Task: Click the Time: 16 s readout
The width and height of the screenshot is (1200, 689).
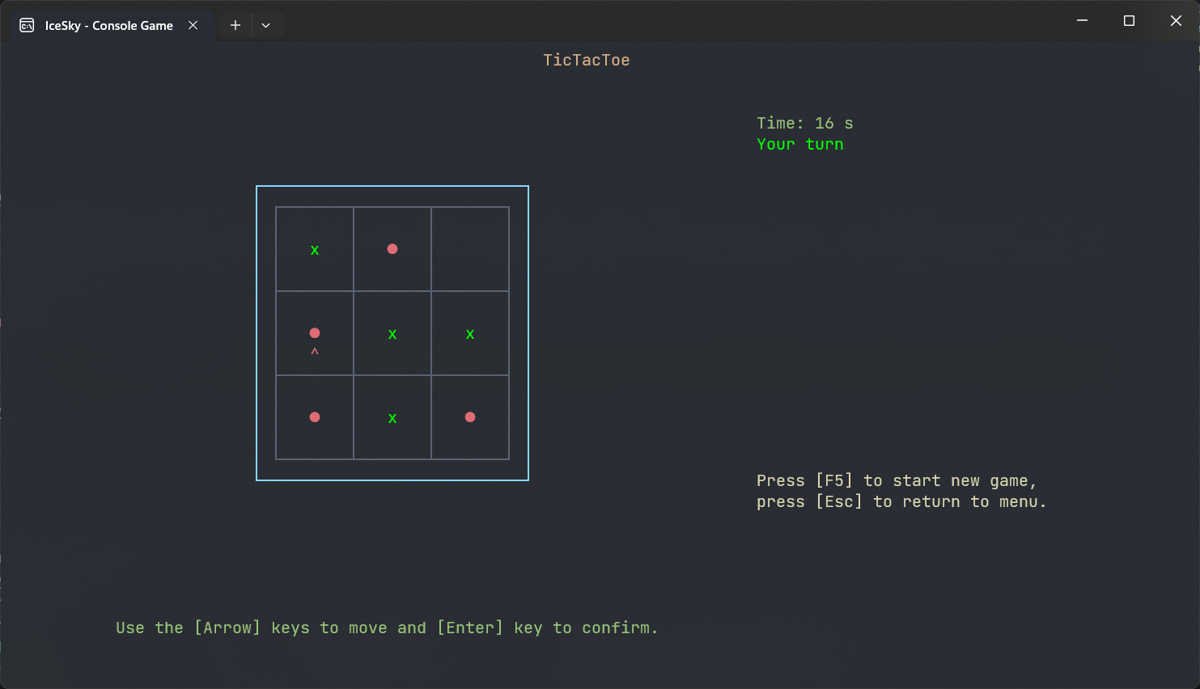Action: (805, 123)
